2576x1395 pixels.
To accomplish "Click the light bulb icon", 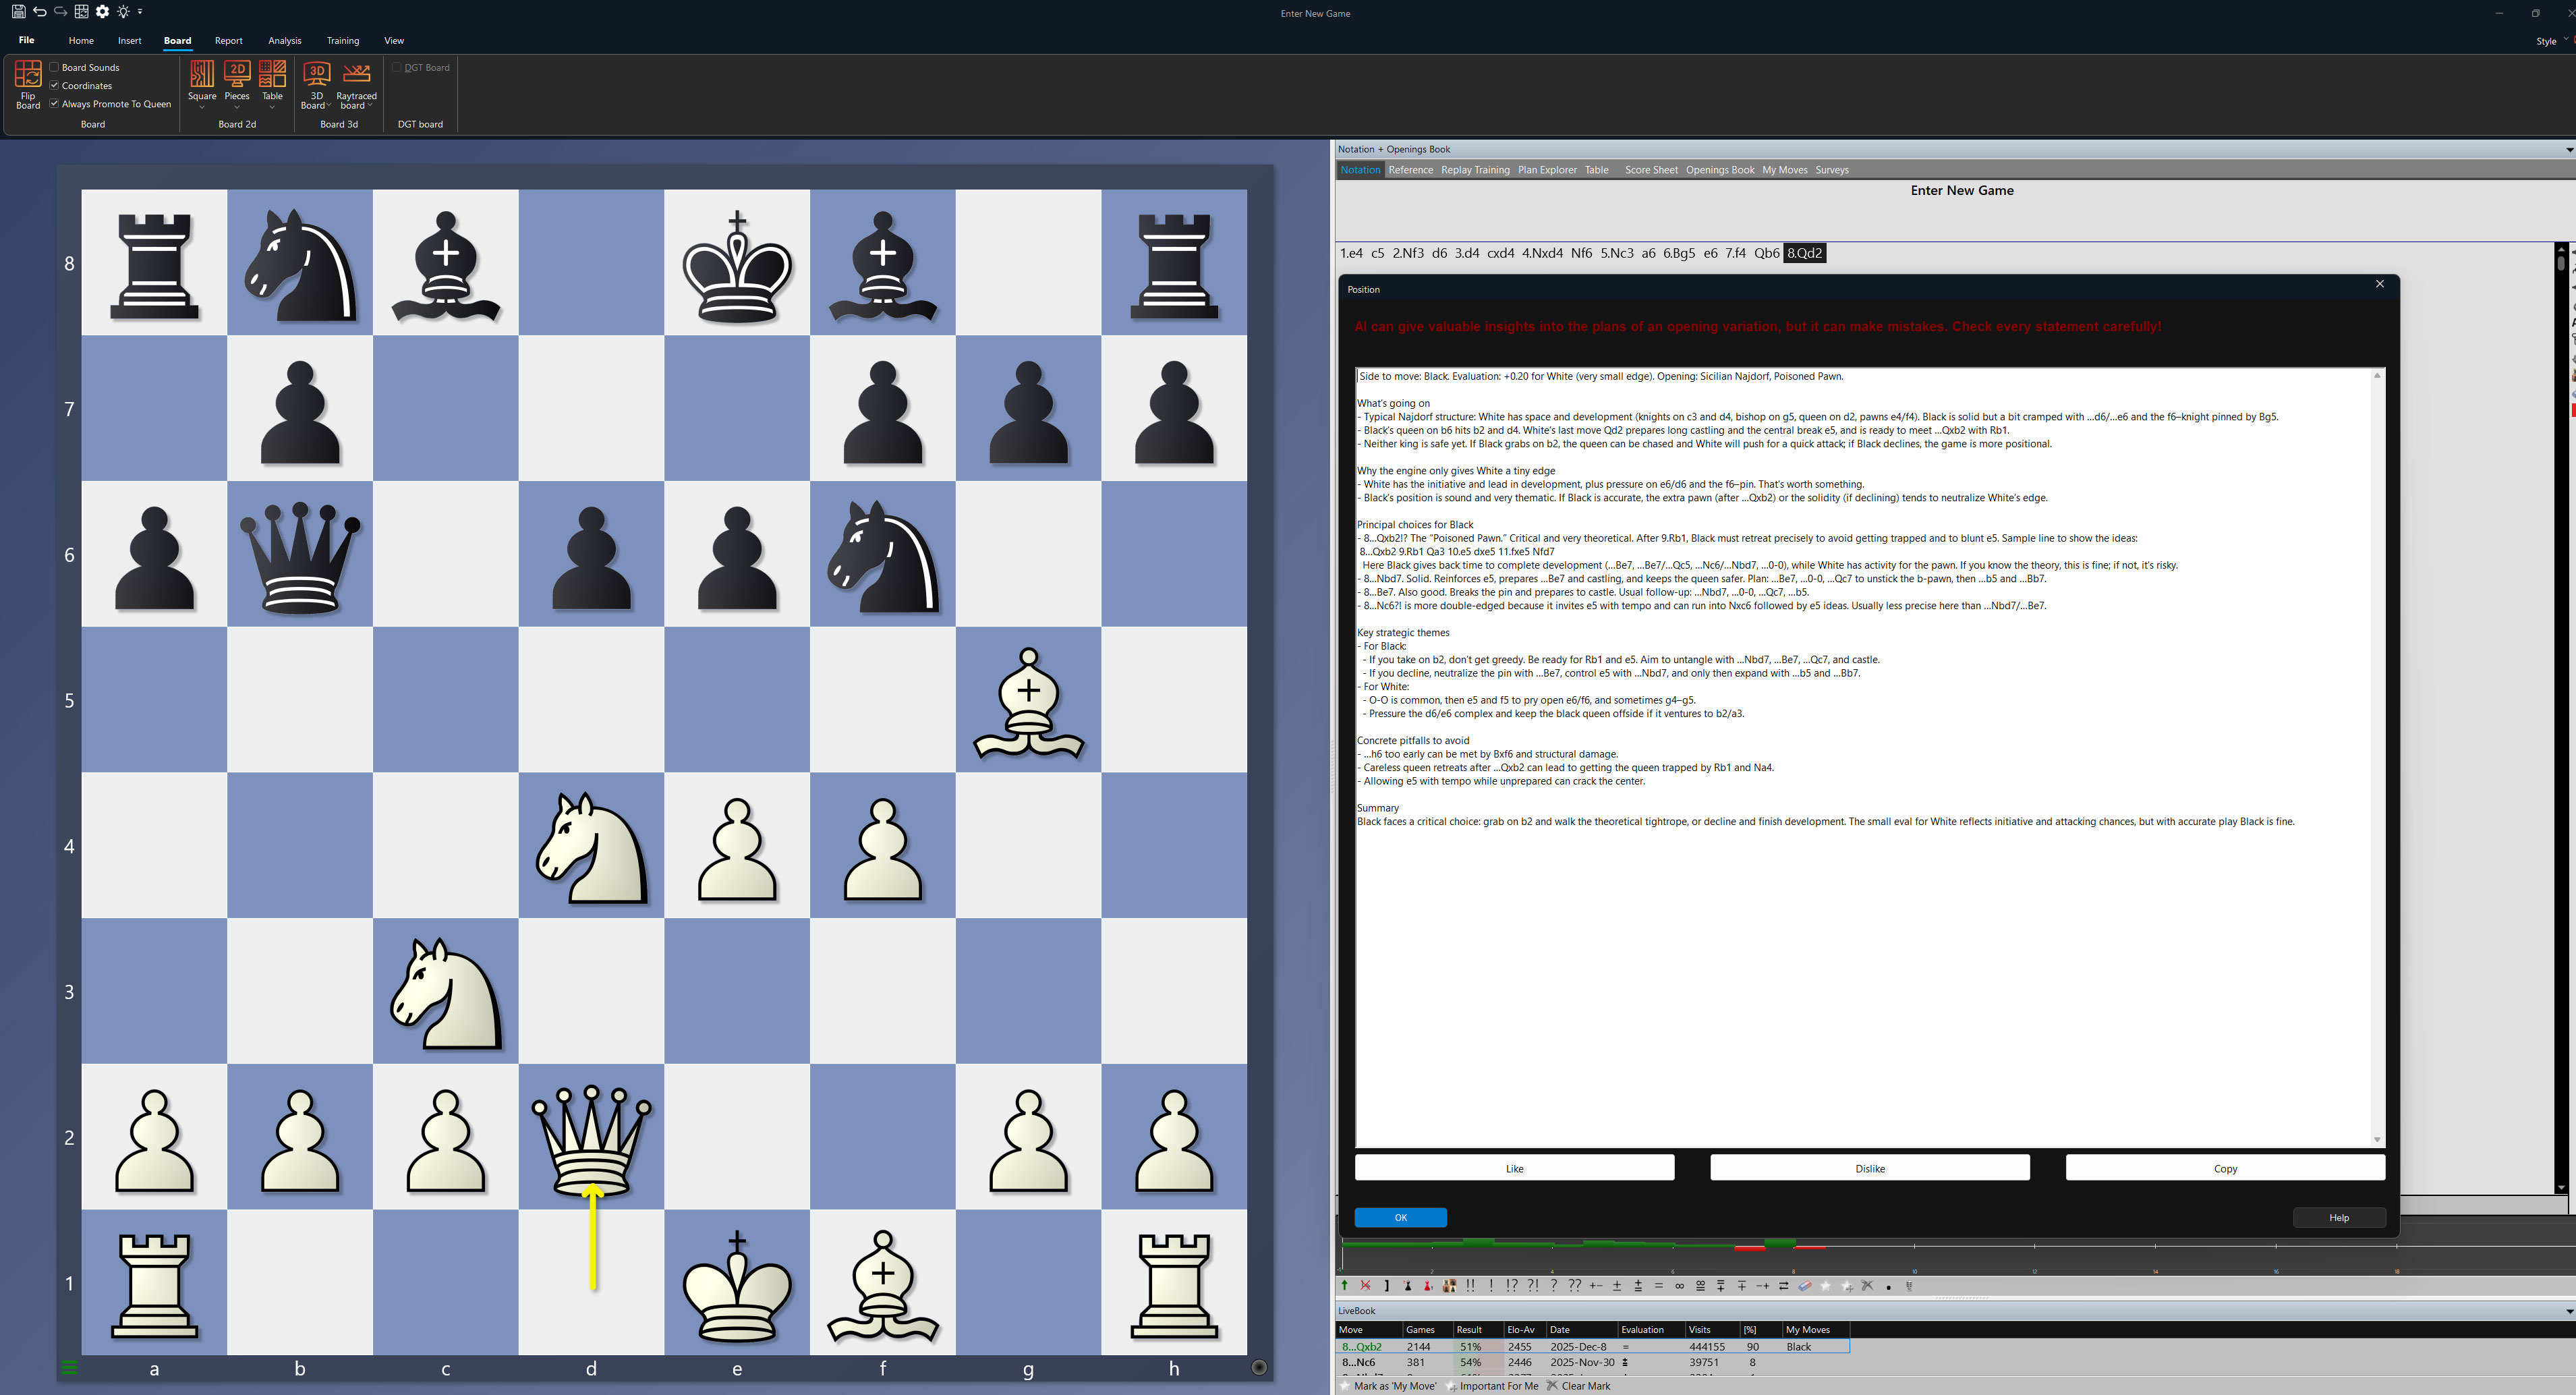I will pos(123,11).
